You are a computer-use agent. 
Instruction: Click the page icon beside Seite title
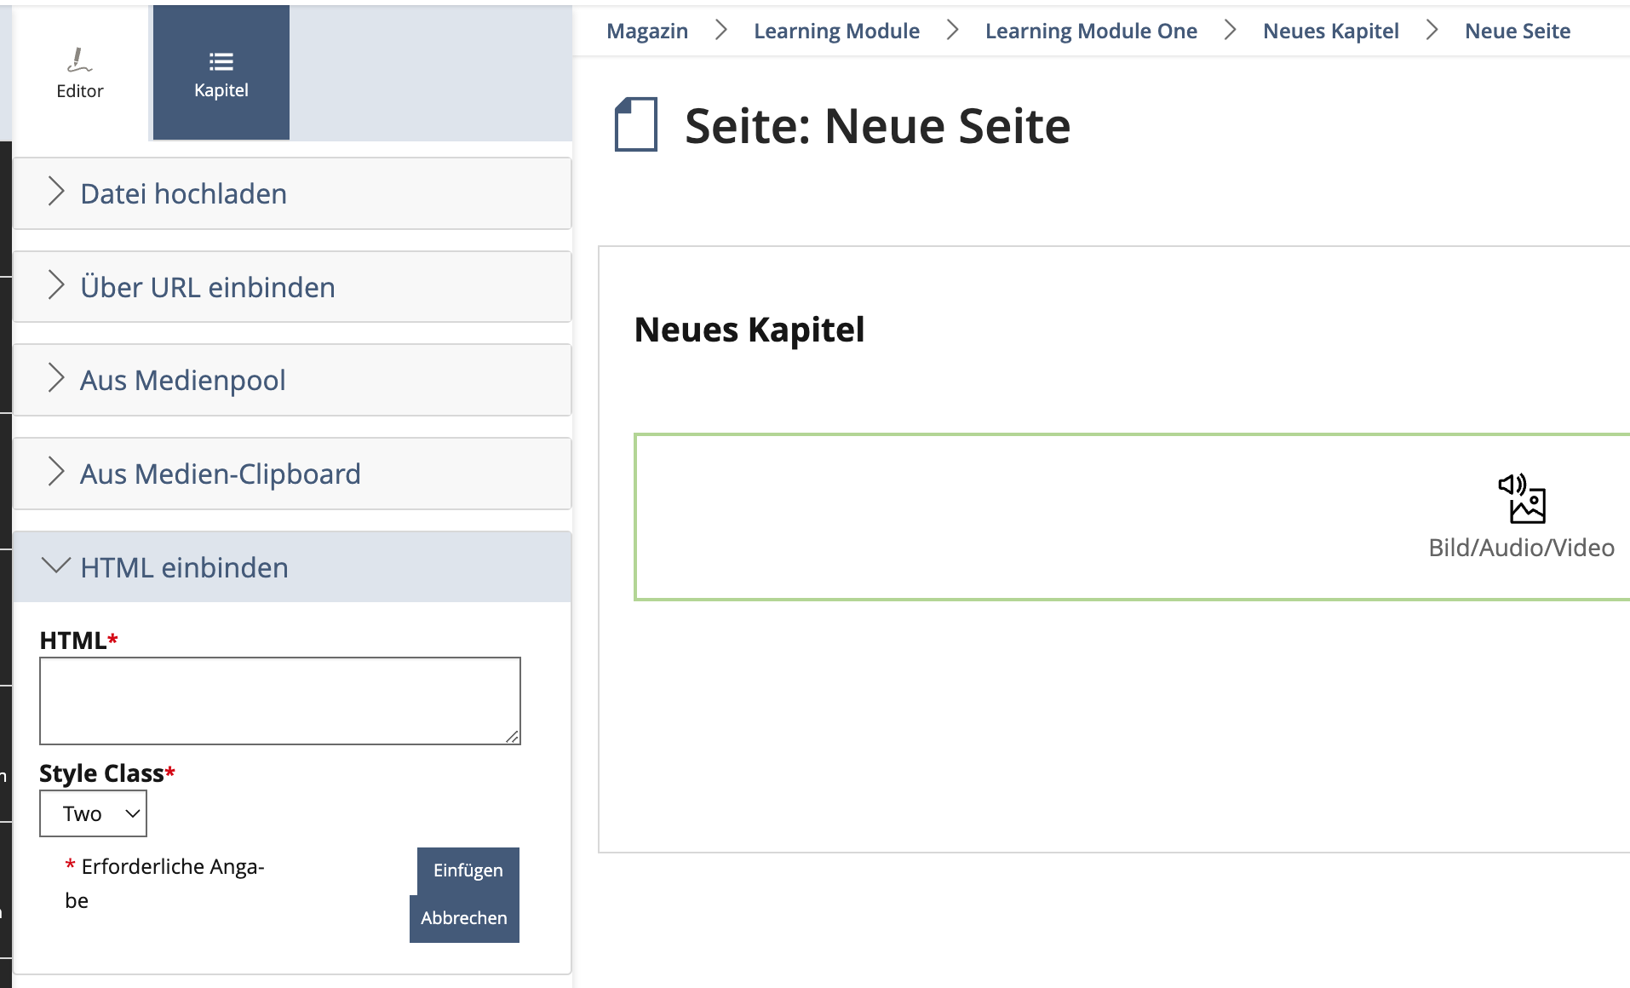(636, 124)
